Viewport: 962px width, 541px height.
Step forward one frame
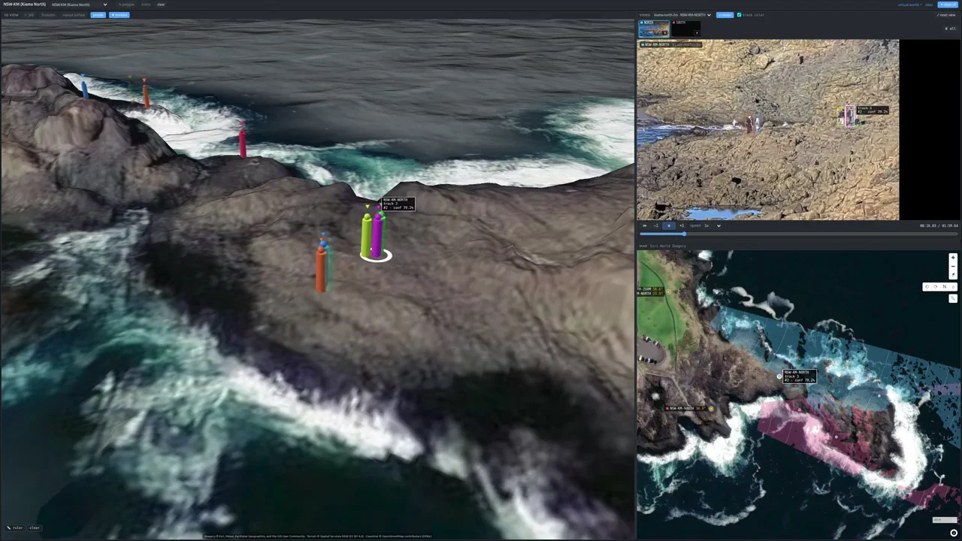pos(682,225)
